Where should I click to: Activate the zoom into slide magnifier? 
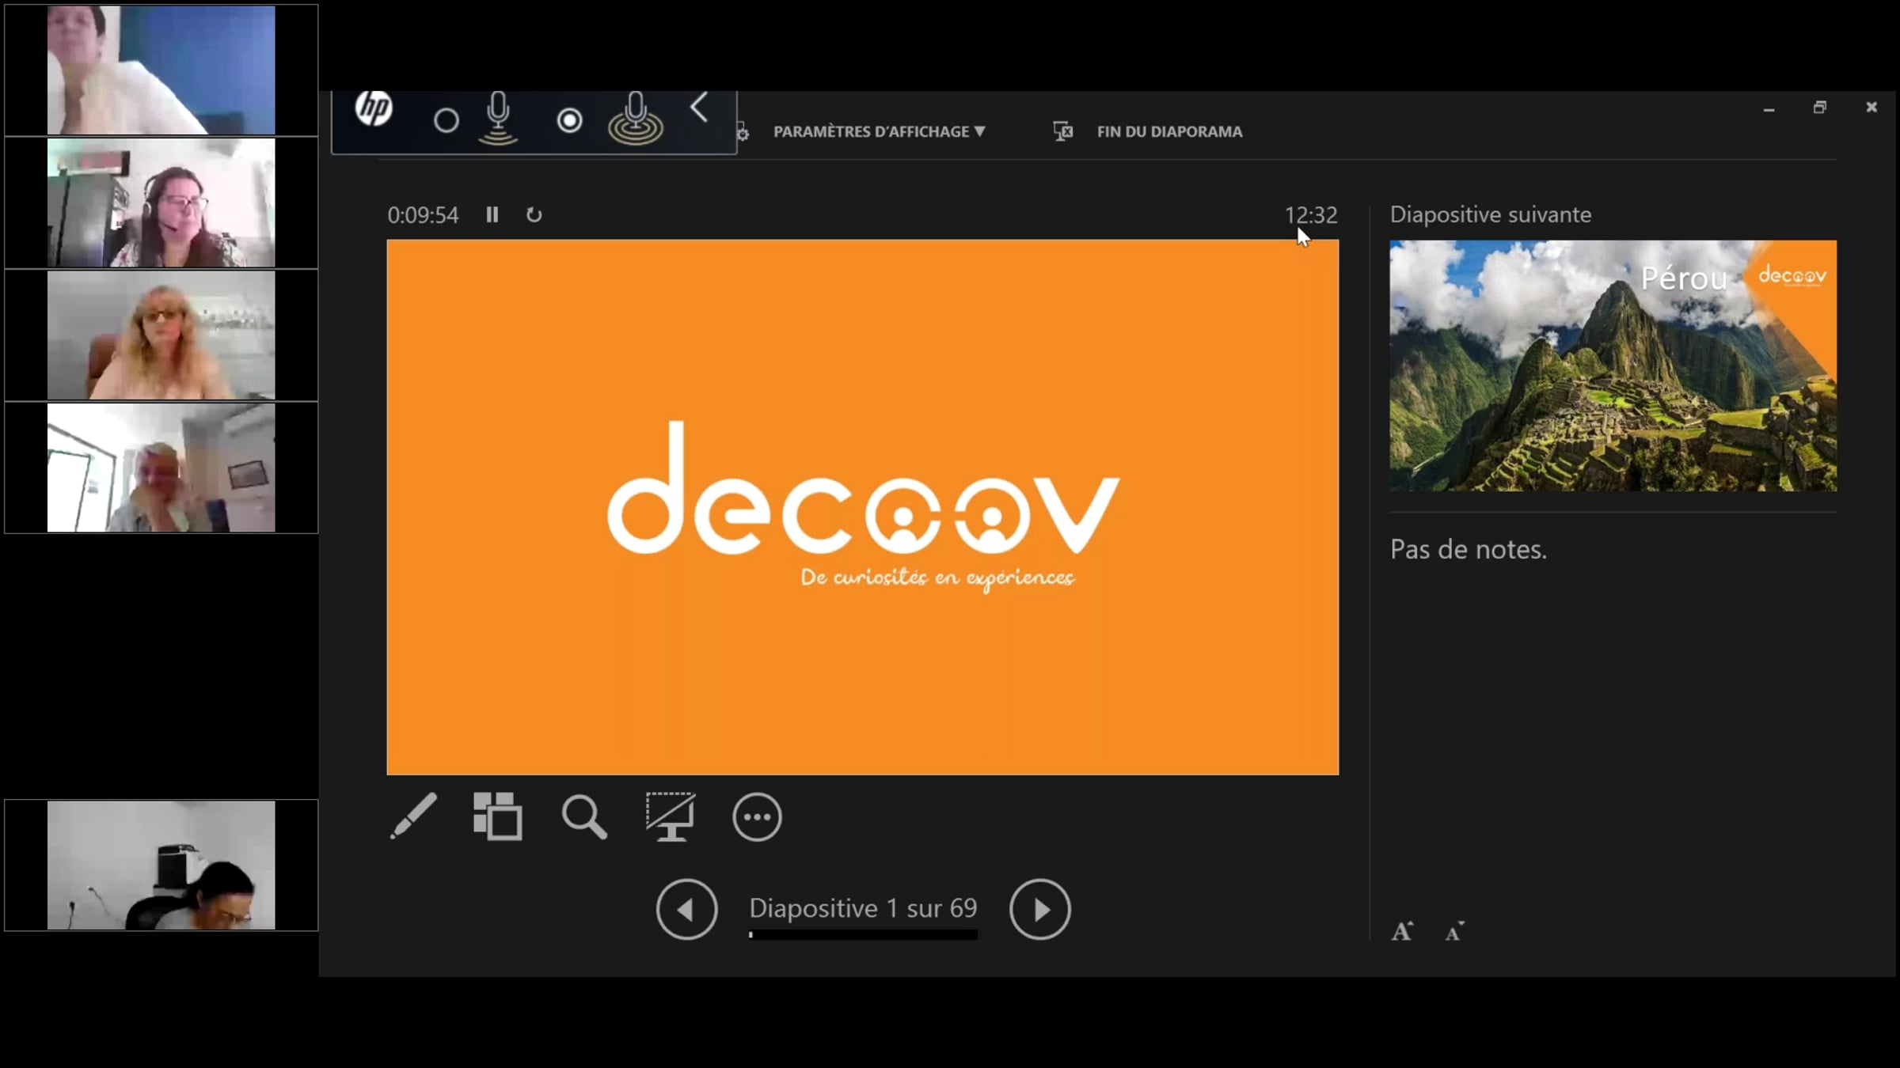pyautogui.click(x=584, y=816)
